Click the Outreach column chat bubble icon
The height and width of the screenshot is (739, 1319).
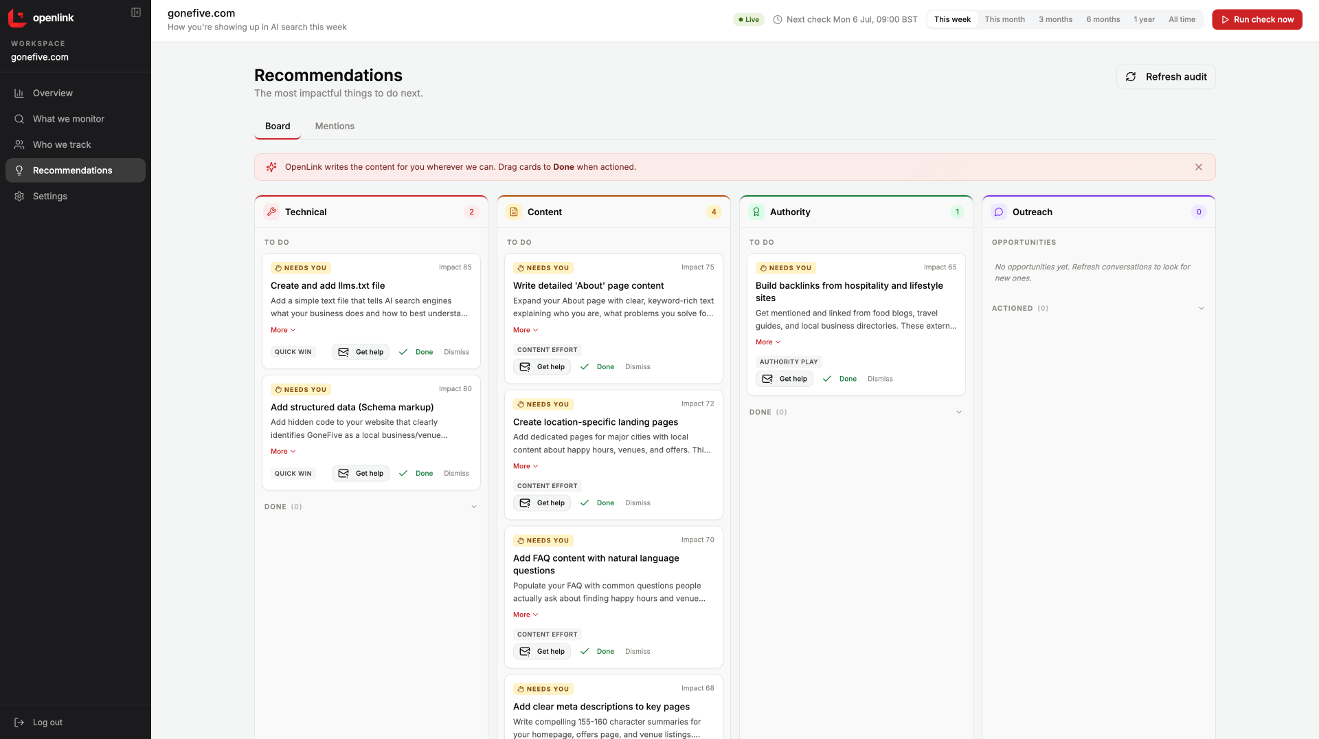pyautogui.click(x=999, y=212)
